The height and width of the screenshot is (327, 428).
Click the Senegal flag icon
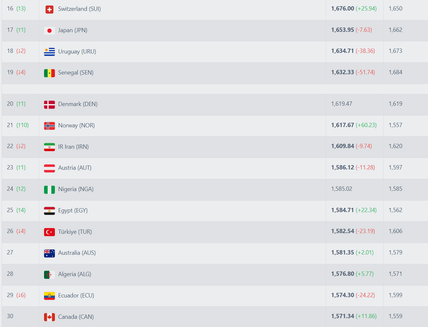[x=49, y=73]
